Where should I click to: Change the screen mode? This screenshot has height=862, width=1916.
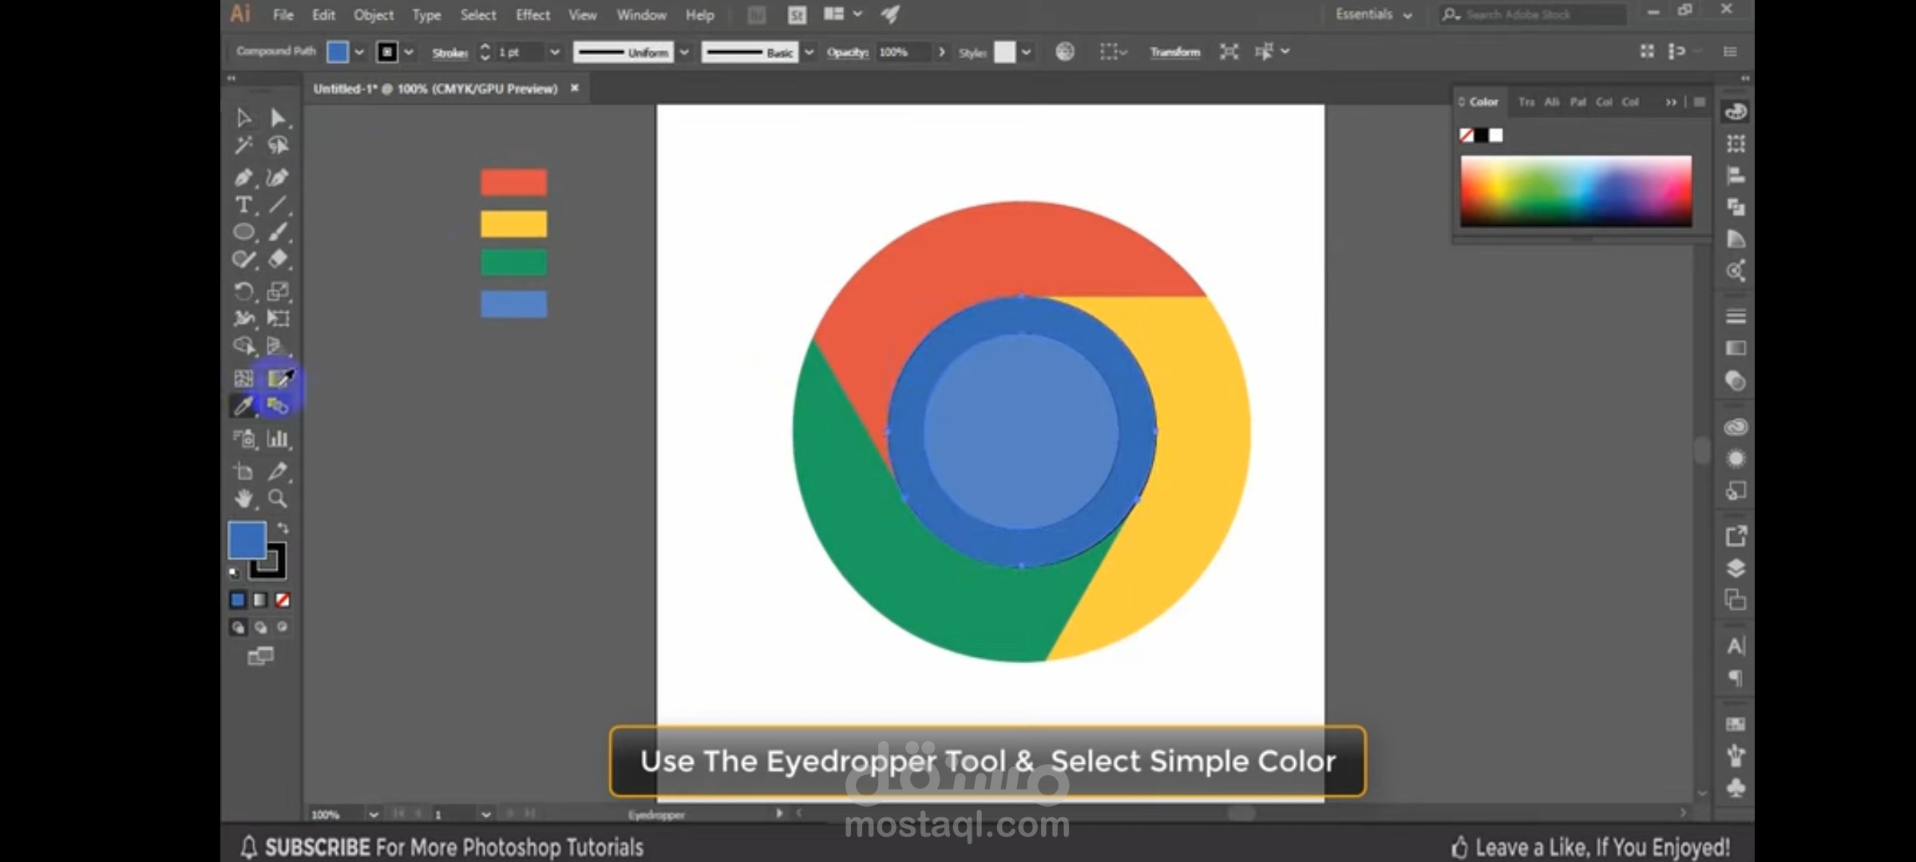(x=260, y=656)
